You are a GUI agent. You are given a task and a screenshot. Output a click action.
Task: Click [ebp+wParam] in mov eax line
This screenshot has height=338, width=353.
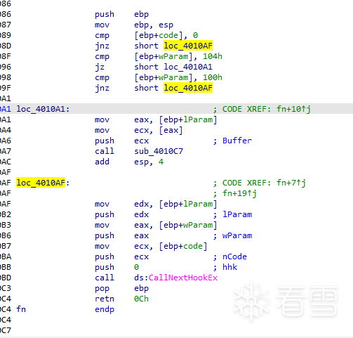(188, 225)
